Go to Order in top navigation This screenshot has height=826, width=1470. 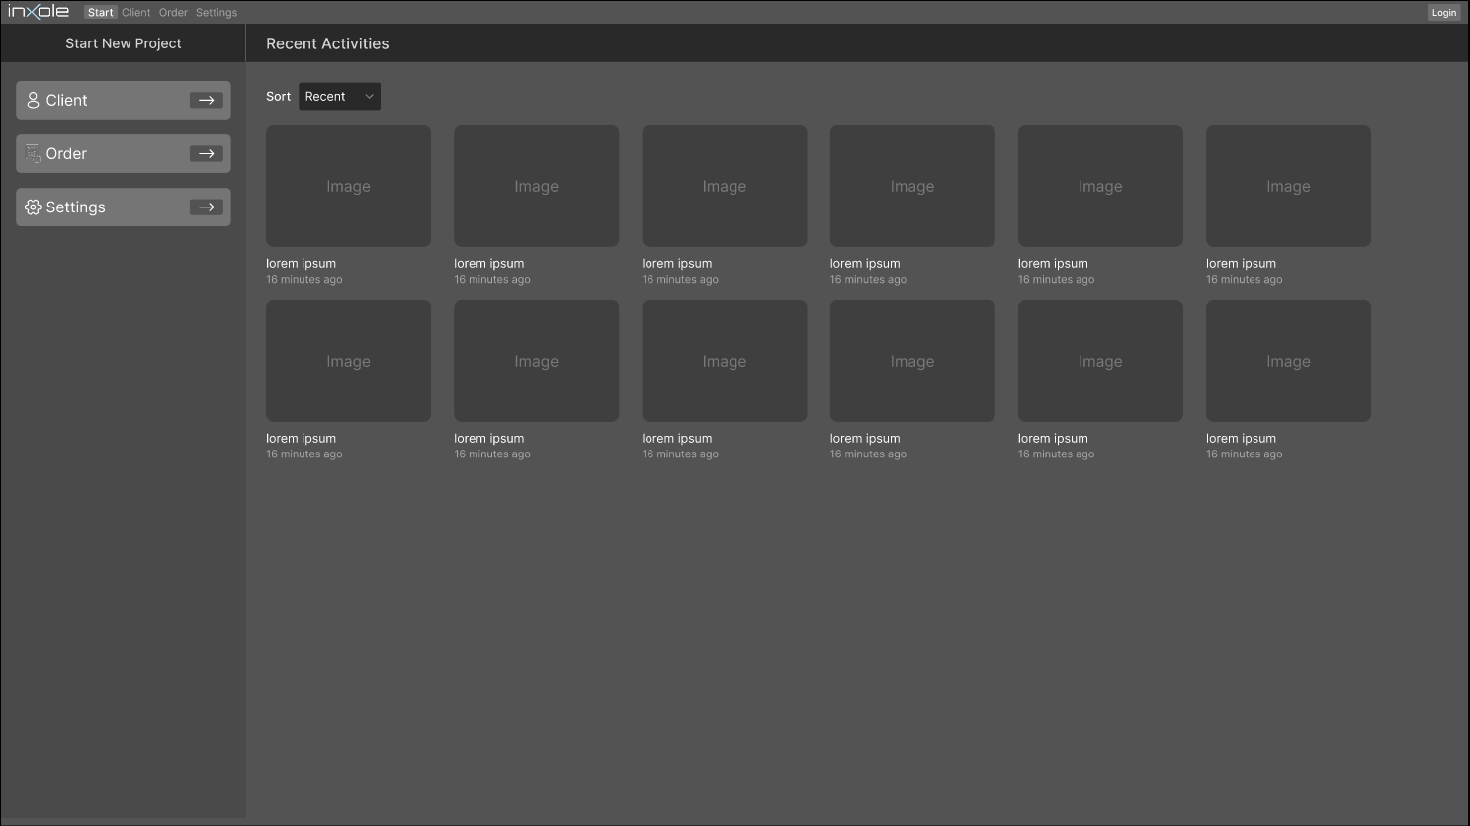point(173,13)
